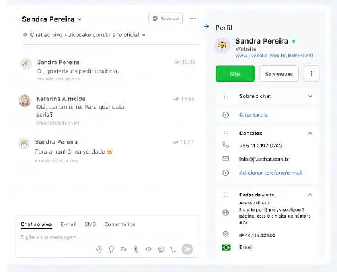
Task: Click the Brazil flag icon
Action: pyautogui.click(x=226, y=248)
